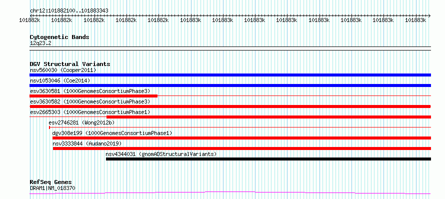
Task: Click the chr12:101882100..101883343 region label
Action: tap(69, 11)
